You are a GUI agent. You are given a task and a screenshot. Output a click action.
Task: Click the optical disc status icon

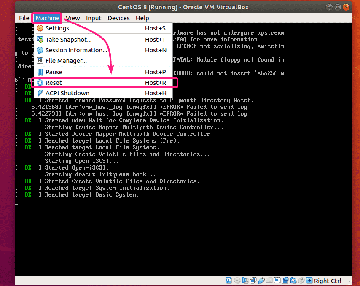point(237,281)
